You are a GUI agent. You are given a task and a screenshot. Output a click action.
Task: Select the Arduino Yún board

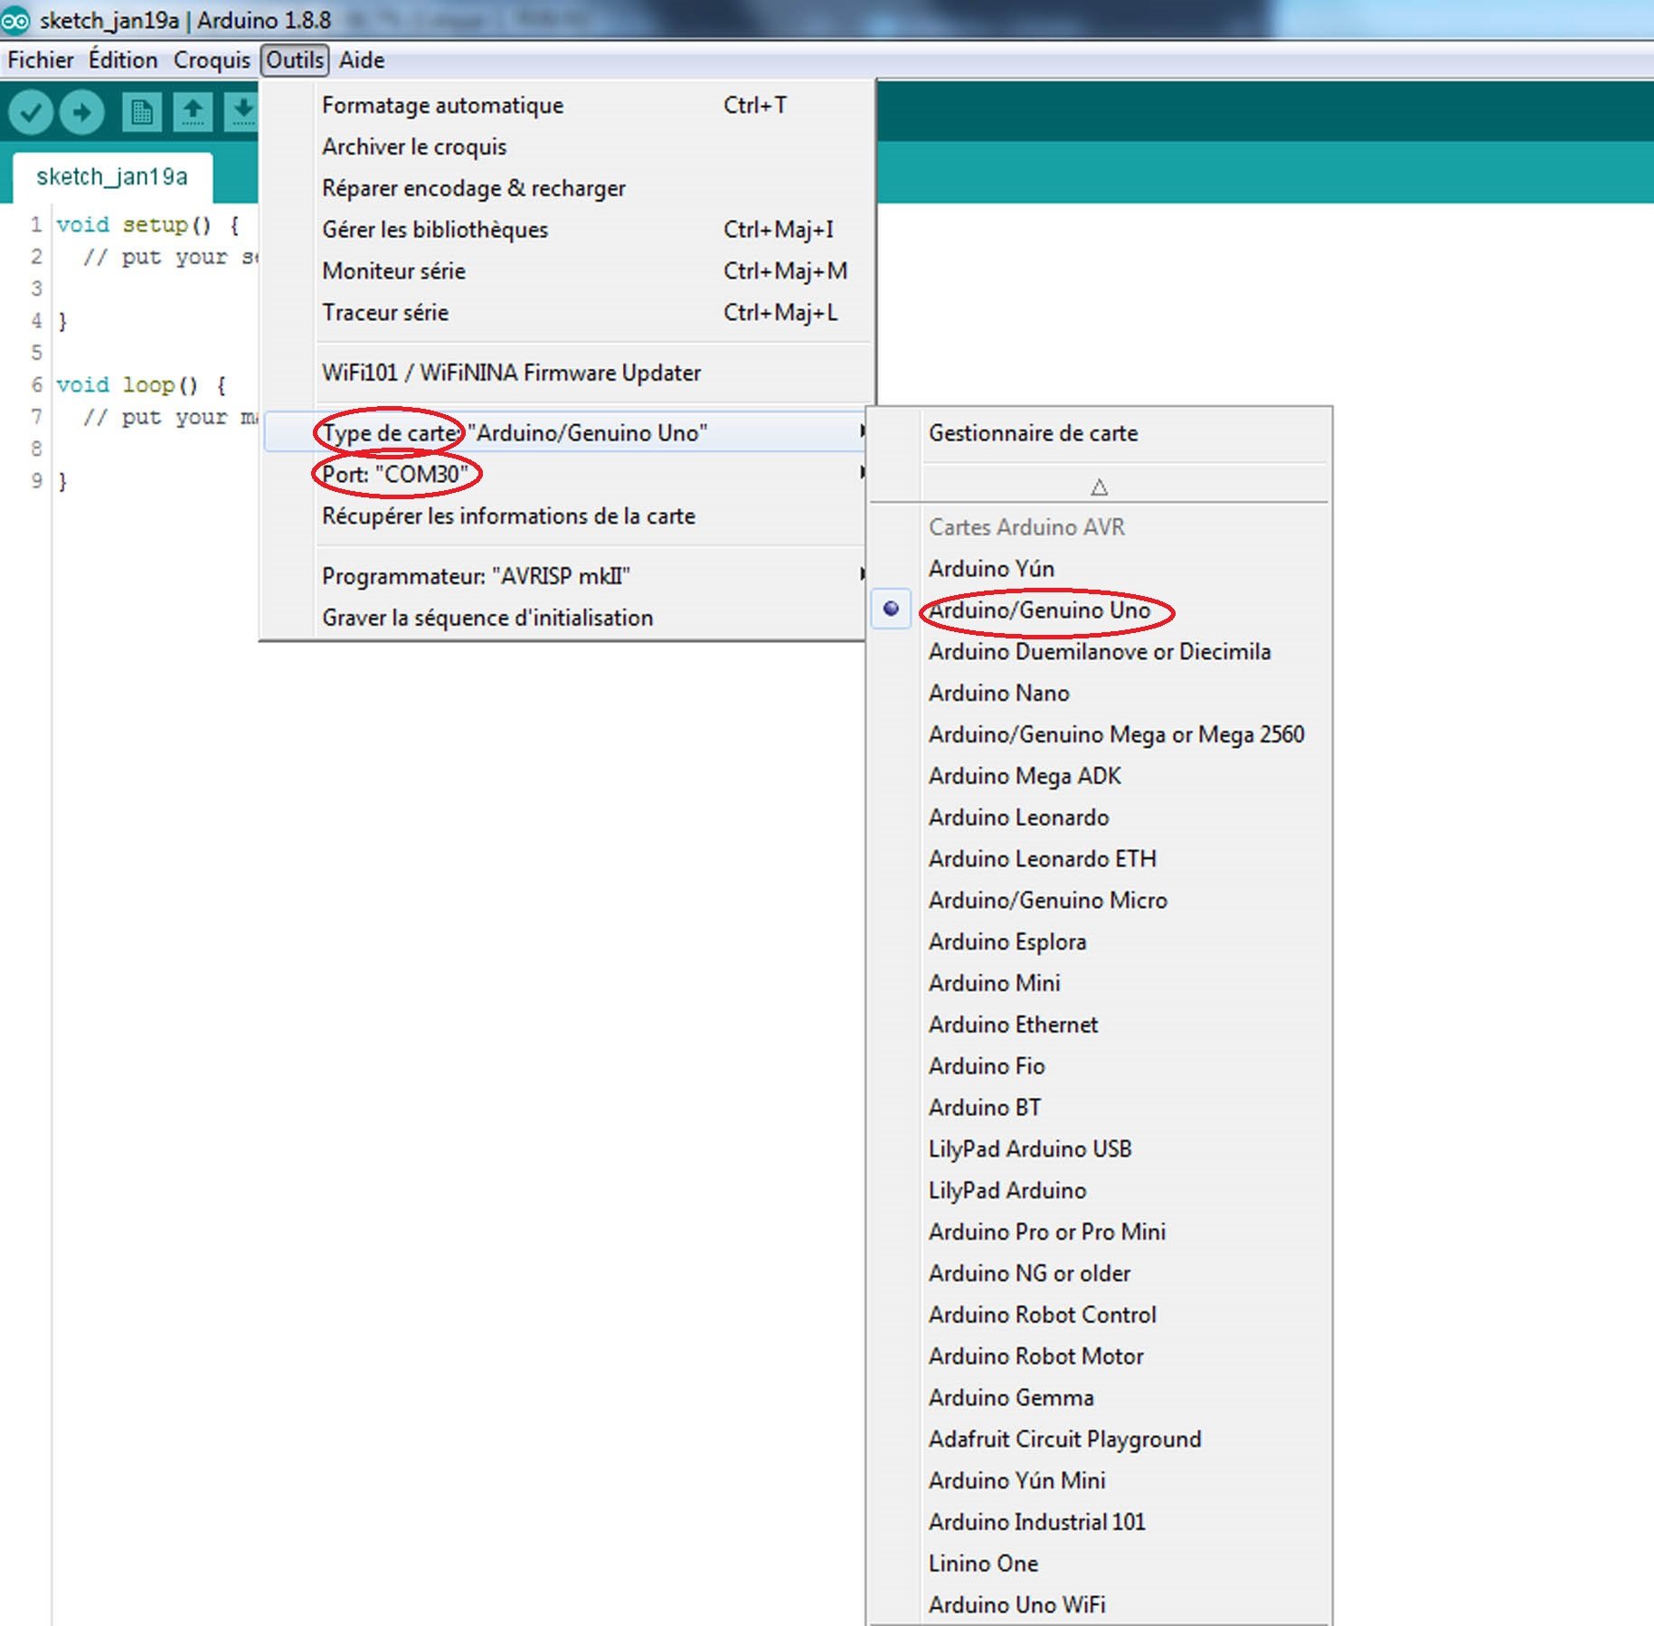point(1100,568)
